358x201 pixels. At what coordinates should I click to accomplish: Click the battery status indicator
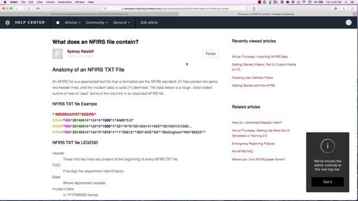pos(318,2)
